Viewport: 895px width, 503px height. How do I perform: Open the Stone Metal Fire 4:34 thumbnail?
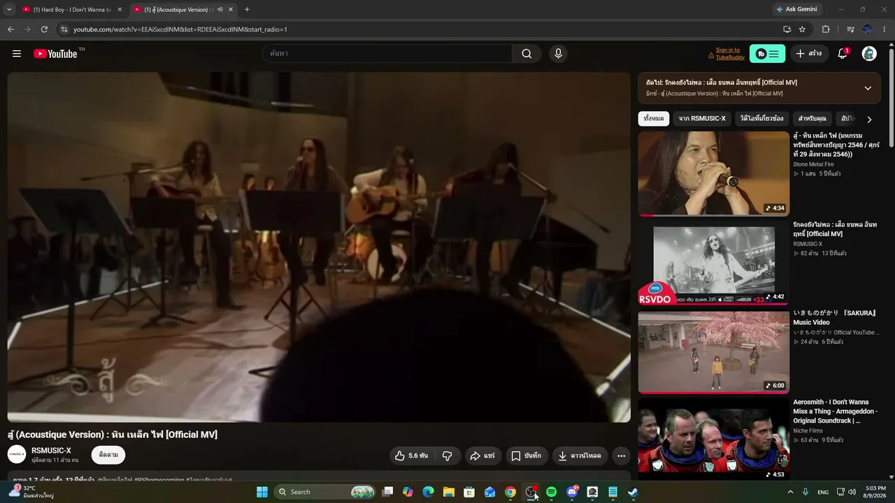[x=714, y=174]
